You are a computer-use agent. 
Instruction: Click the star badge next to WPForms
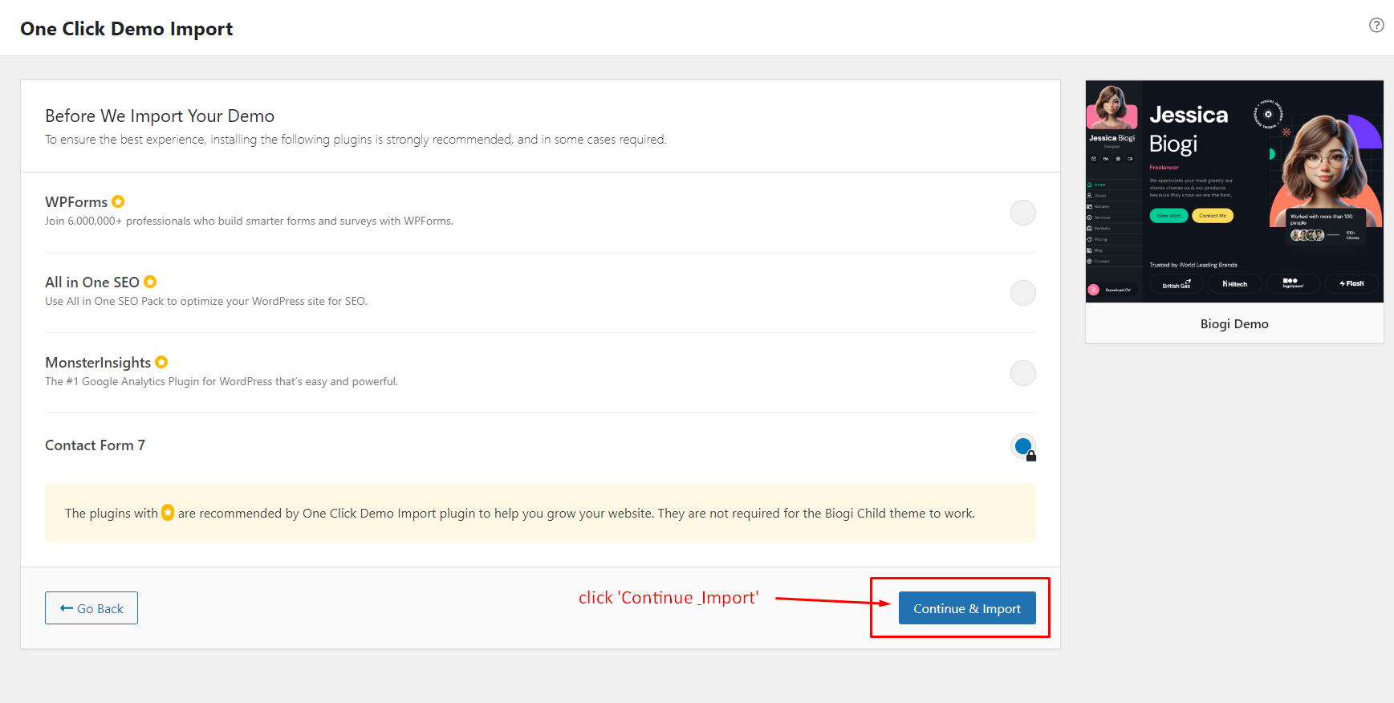tap(118, 201)
